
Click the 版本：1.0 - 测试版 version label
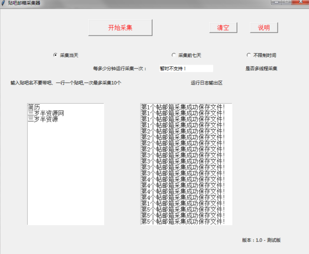pos(261,240)
